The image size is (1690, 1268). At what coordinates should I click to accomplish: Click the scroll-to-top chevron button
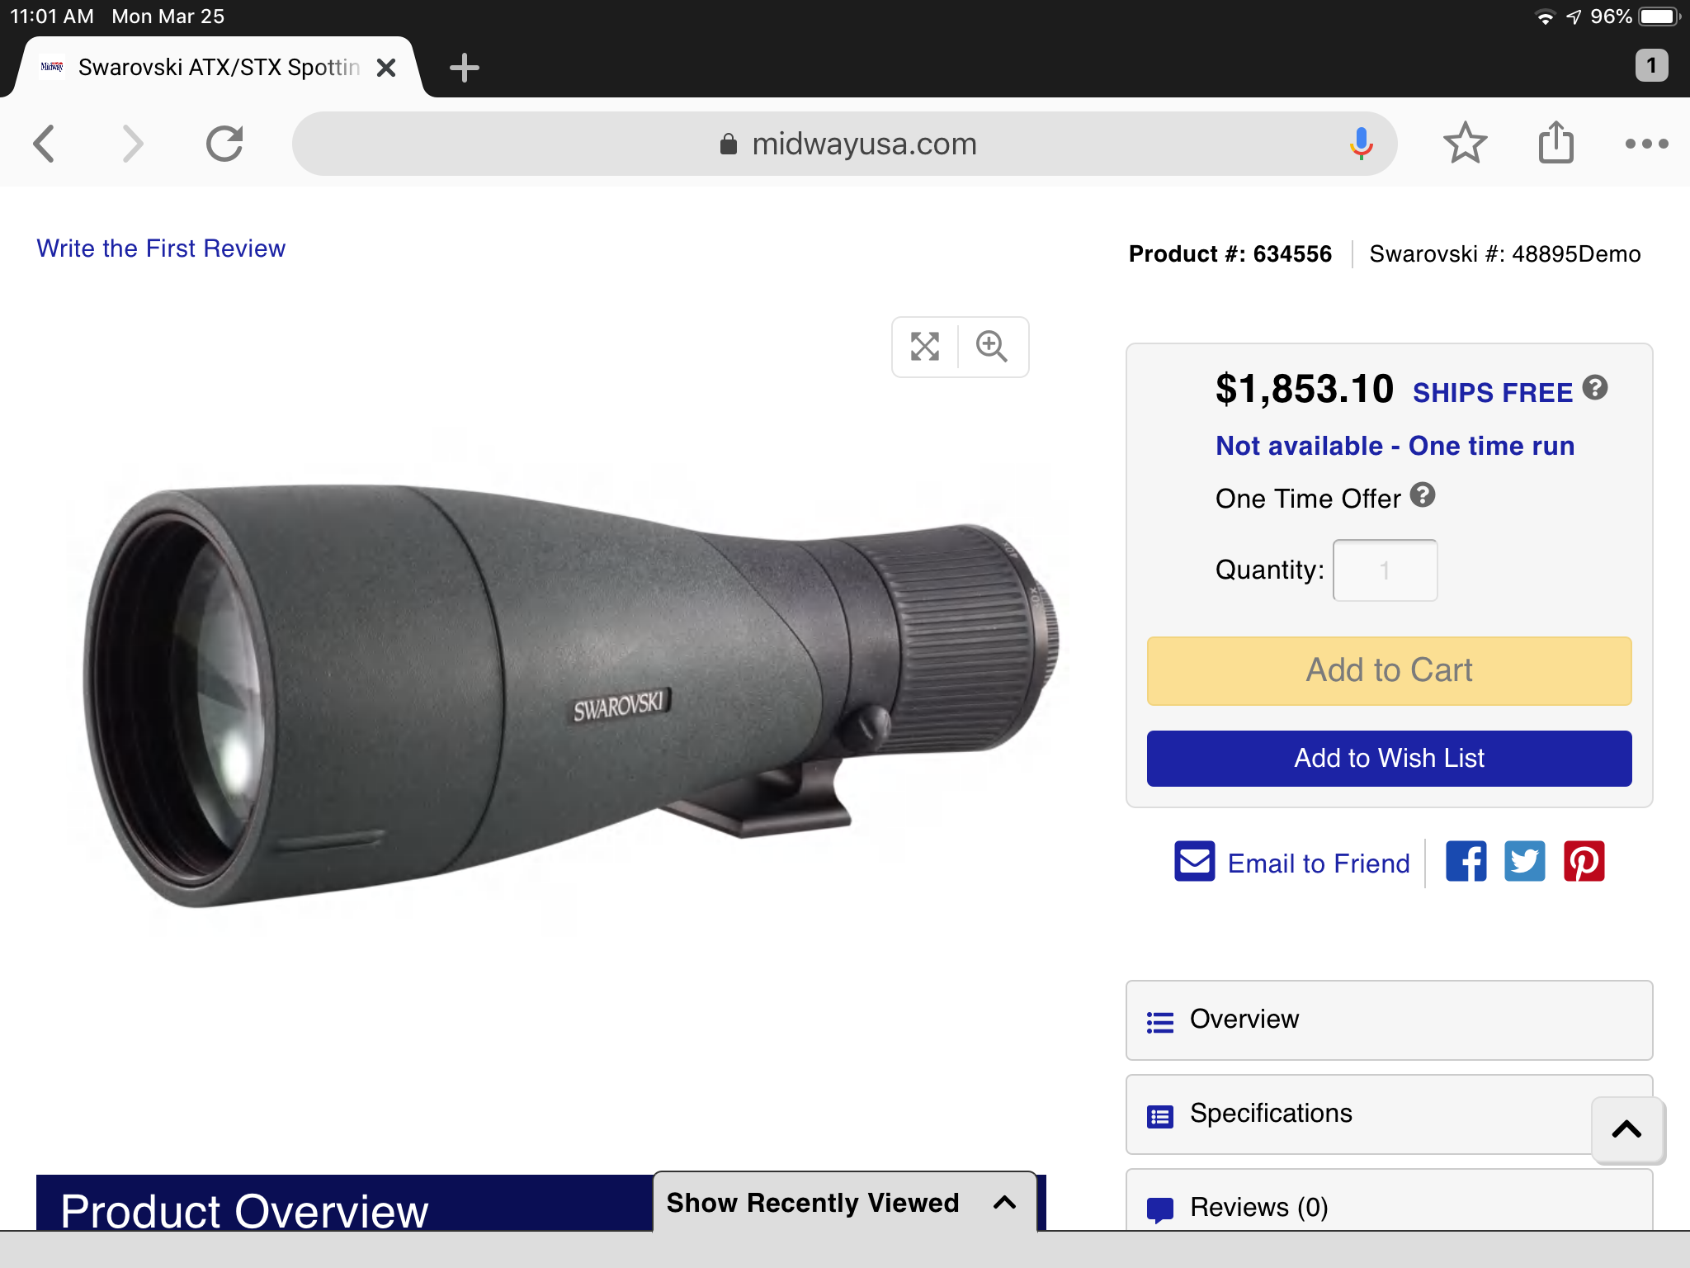click(x=1627, y=1129)
